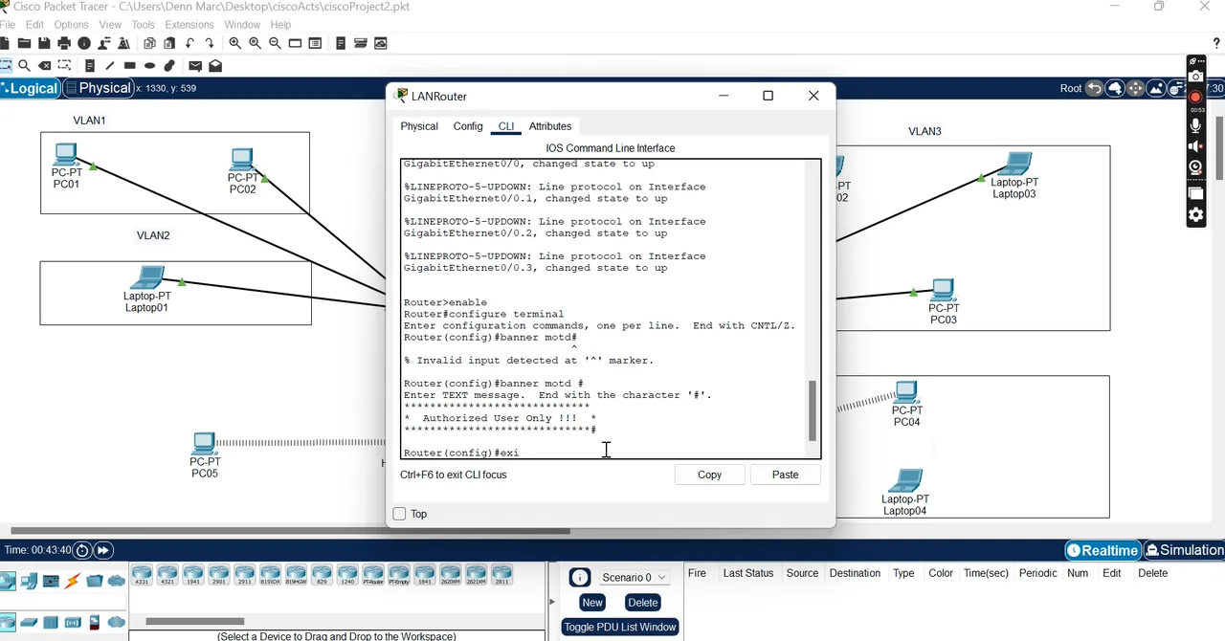Image resolution: width=1225 pixels, height=641 pixels.
Task: Save the project using the floppy icon
Action: [44, 43]
